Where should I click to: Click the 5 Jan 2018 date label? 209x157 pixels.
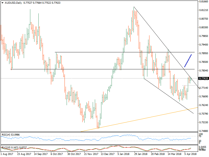click(123, 154)
